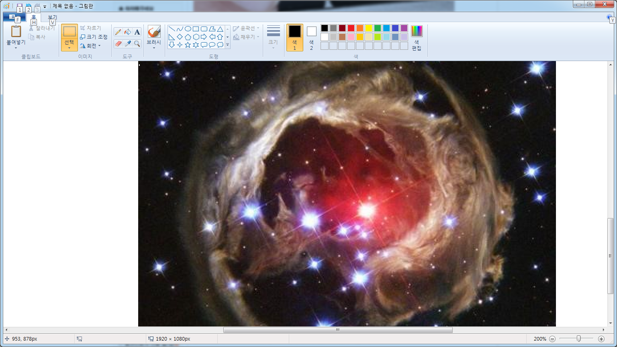Viewport: 617px width, 347px height.
Task: Pick the red color swatch
Action: pos(351,28)
